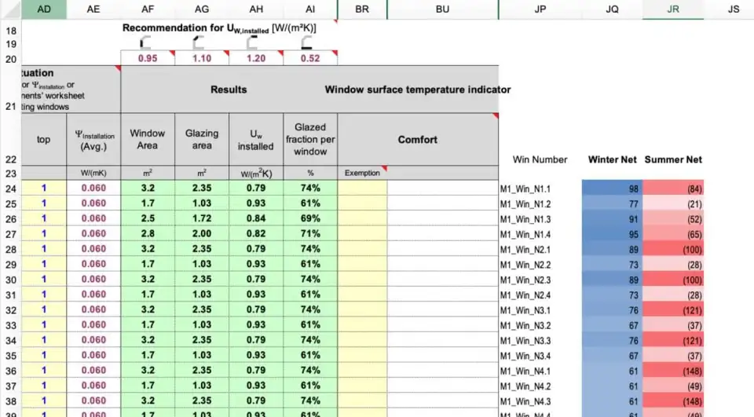Click the Winter Net column heading
Screen dimensions: 754x417
point(612,159)
